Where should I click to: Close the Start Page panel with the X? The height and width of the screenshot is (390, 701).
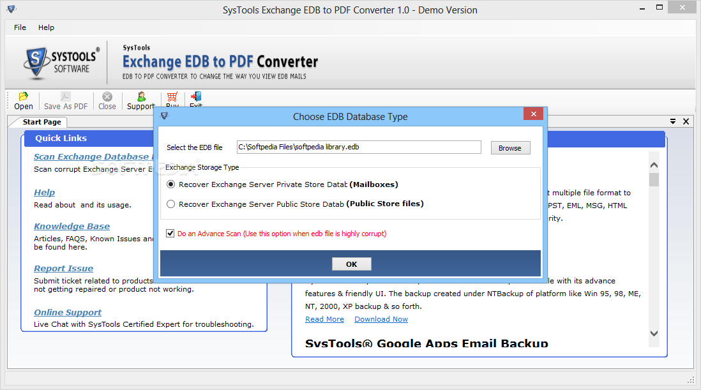(x=686, y=121)
